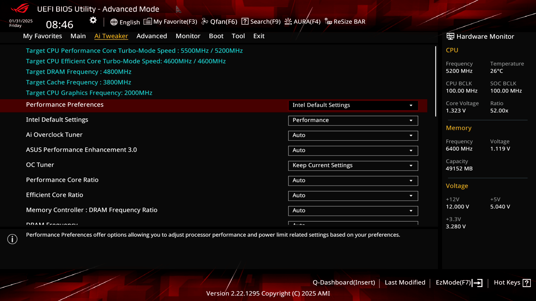
Task: Select Ai Tweaker menu tab
Action: pyautogui.click(x=111, y=36)
